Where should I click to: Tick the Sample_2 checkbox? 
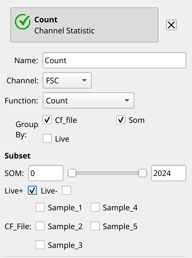[x=40, y=226]
